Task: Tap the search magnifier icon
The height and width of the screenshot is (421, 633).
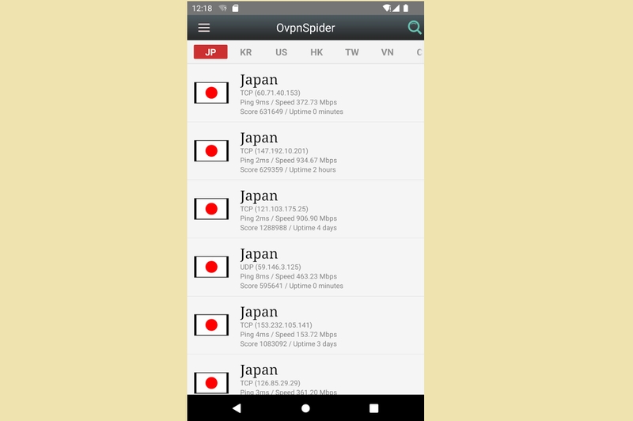Action: [x=414, y=28]
